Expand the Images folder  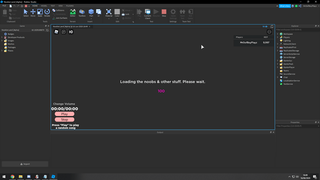2,41
